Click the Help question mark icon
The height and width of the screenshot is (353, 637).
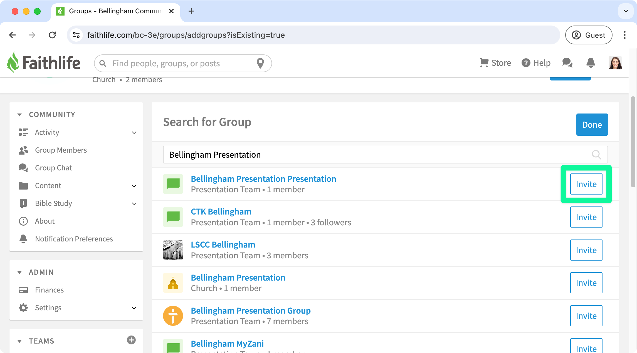(x=526, y=63)
